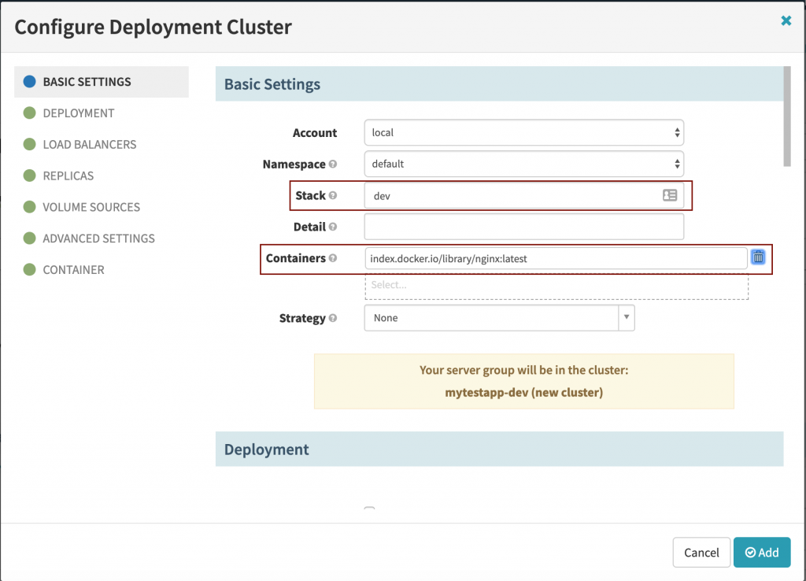The height and width of the screenshot is (581, 806).
Task: Click the help icon next to Stack
Action: (333, 196)
